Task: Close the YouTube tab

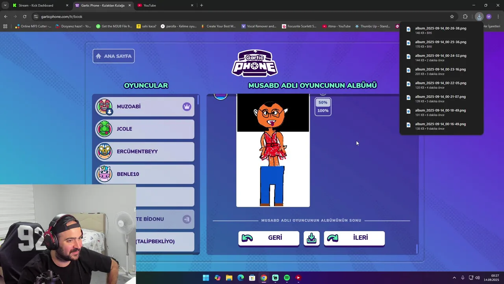Action: (x=192, y=6)
